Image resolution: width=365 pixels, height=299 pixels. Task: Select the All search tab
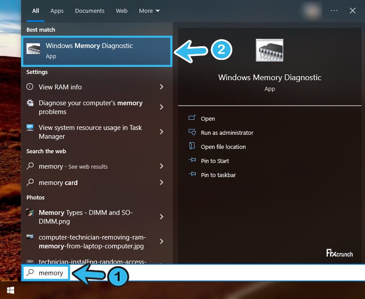coord(36,11)
